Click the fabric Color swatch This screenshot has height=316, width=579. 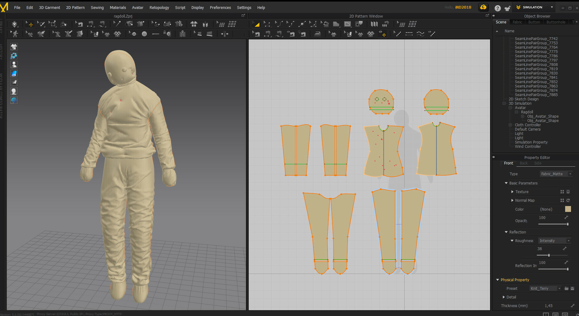click(568, 209)
